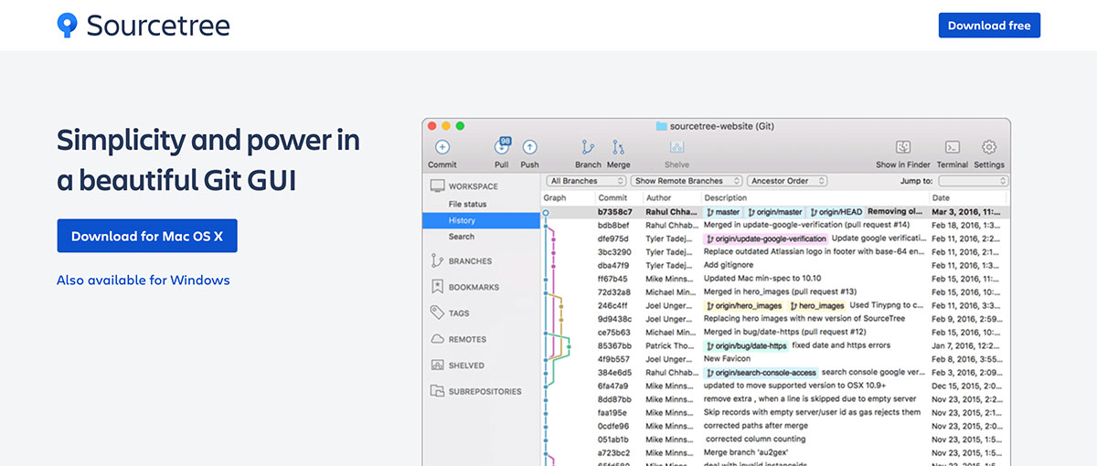Image resolution: width=1097 pixels, height=466 pixels.
Task: Click the origin/search-console-access tag
Action: (x=761, y=373)
